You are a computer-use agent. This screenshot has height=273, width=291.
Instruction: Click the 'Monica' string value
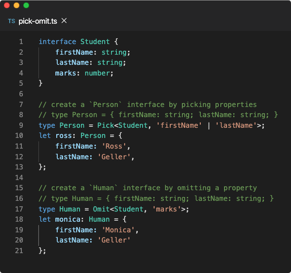(x=118, y=230)
